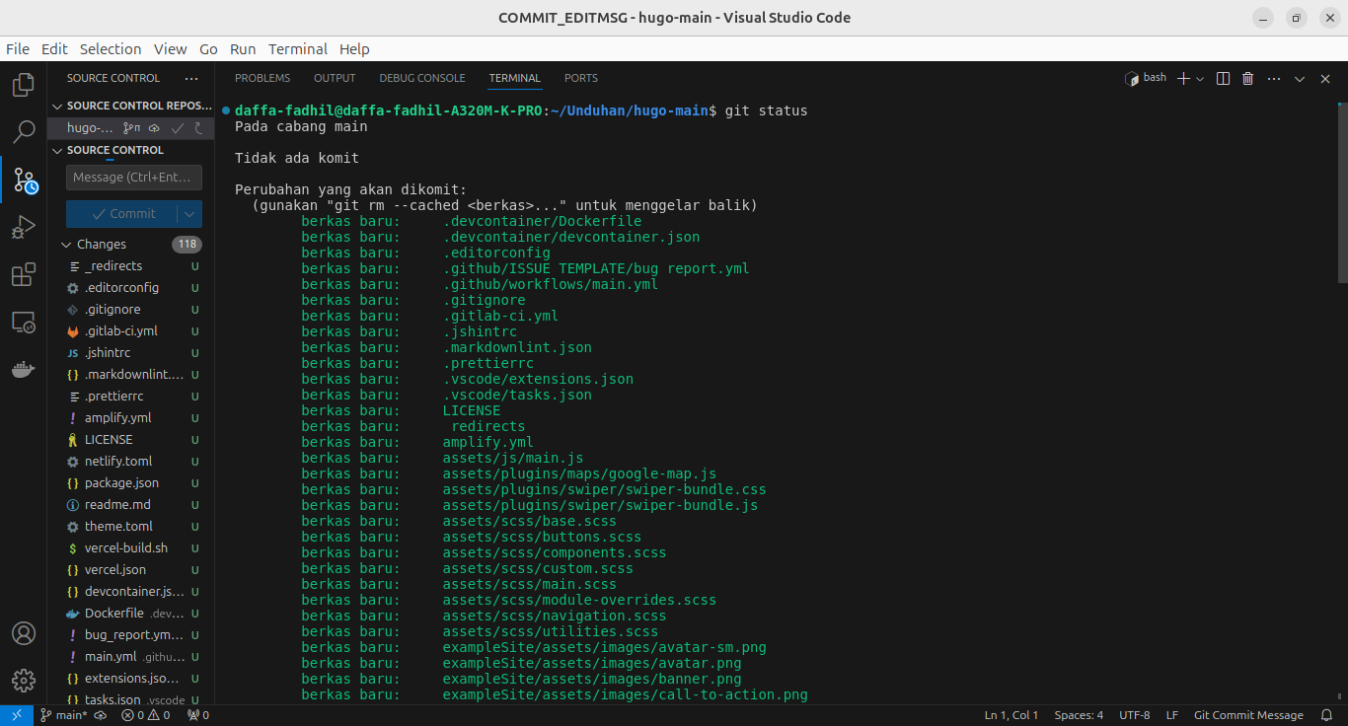Select the Terminal panel tab
This screenshot has height=726, width=1348.
click(x=515, y=78)
